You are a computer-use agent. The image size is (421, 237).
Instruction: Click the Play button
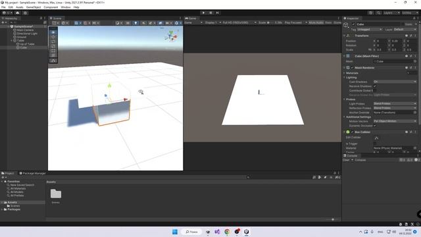[x=203, y=13]
